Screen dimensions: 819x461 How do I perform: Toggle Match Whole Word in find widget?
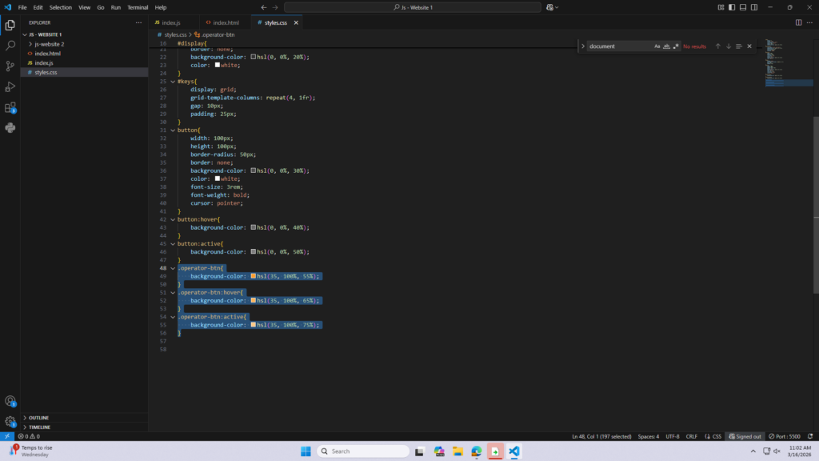(x=666, y=46)
